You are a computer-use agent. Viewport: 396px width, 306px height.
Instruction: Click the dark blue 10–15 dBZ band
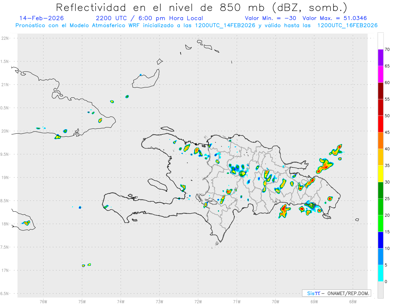point(380,240)
